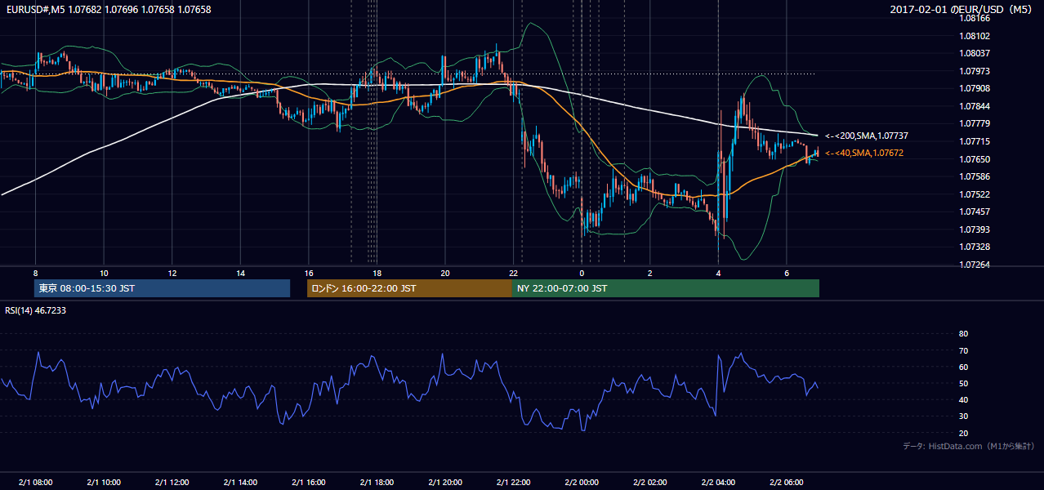Screen dimensions: 1044x490
Task: Select hour tick 14 under the price chart
Action: click(x=240, y=273)
